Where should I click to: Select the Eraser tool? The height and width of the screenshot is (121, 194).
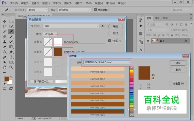tap(4, 47)
